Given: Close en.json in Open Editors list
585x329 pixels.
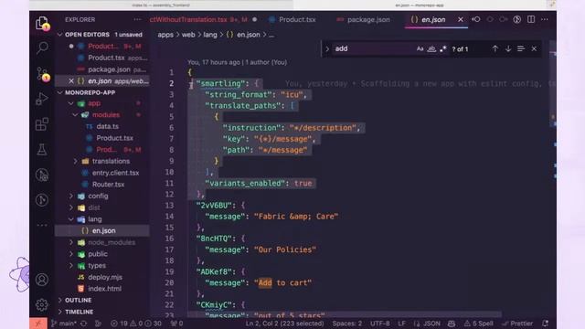Looking at the screenshot, I should tap(71, 81).
